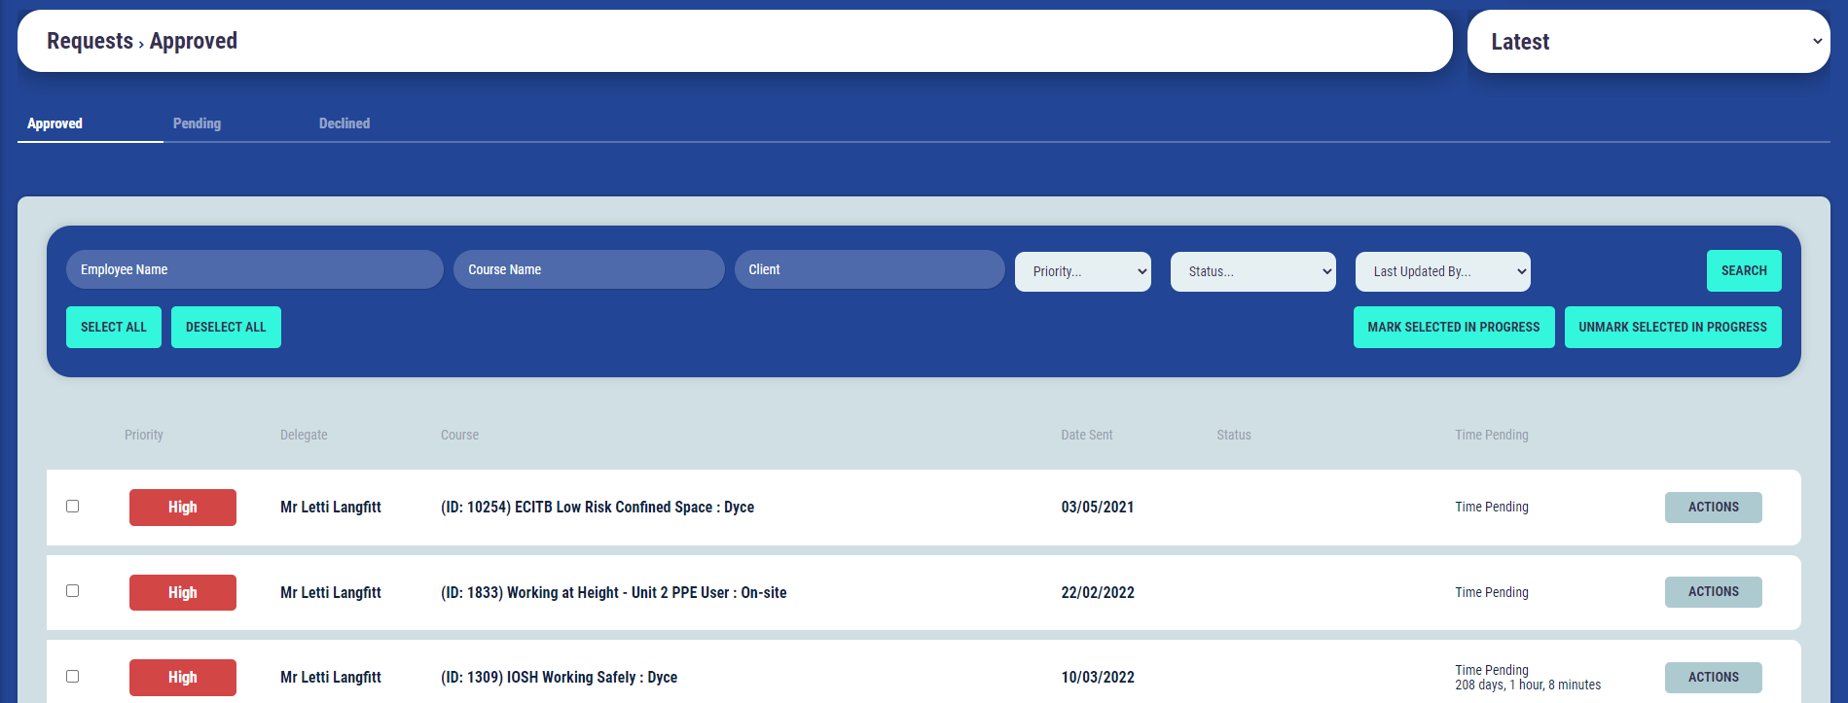Expand the Last Updated By dropdown
The height and width of the screenshot is (703, 1848).
(x=1442, y=272)
